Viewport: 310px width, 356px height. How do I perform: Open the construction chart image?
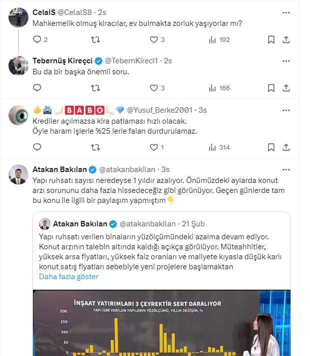click(x=161, y=324)
